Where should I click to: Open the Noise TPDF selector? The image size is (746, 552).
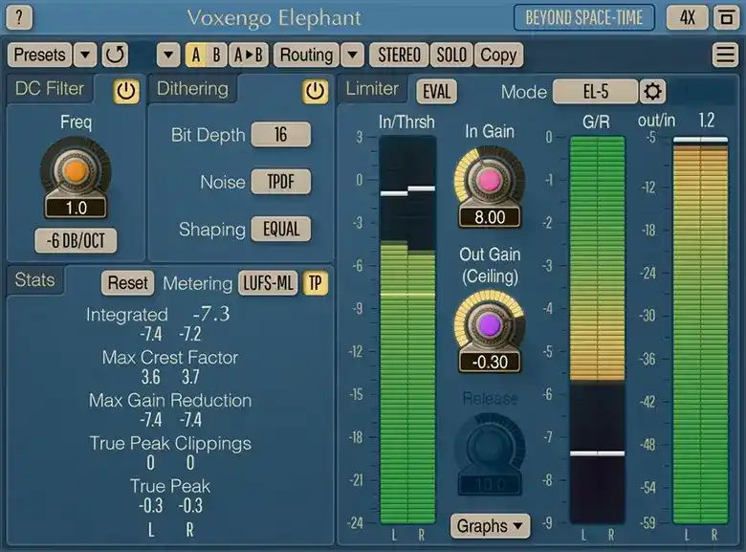pos(280,182)
